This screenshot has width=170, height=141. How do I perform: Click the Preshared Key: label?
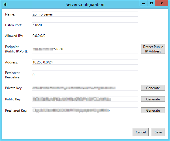16,111
